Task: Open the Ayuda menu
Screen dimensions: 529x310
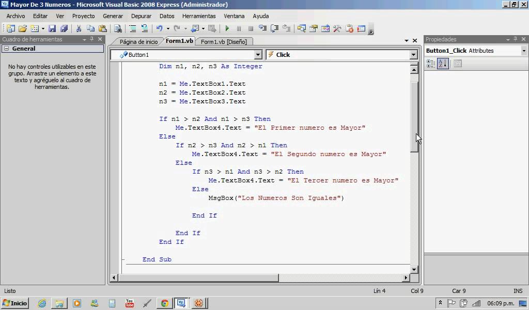Action: pyautogui.click(x=260, y=16)
